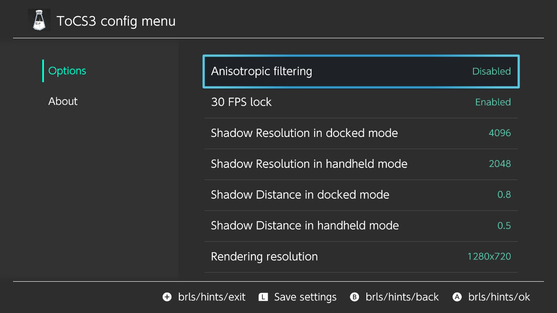Click the brls/hints/ok label
557x313 pixels.
(x=499, y=297)
